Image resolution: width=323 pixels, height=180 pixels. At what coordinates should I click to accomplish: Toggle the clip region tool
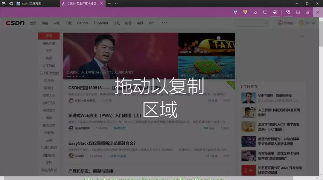click(275, 12)
